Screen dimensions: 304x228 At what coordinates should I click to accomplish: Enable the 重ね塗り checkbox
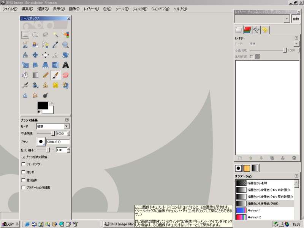23,180
